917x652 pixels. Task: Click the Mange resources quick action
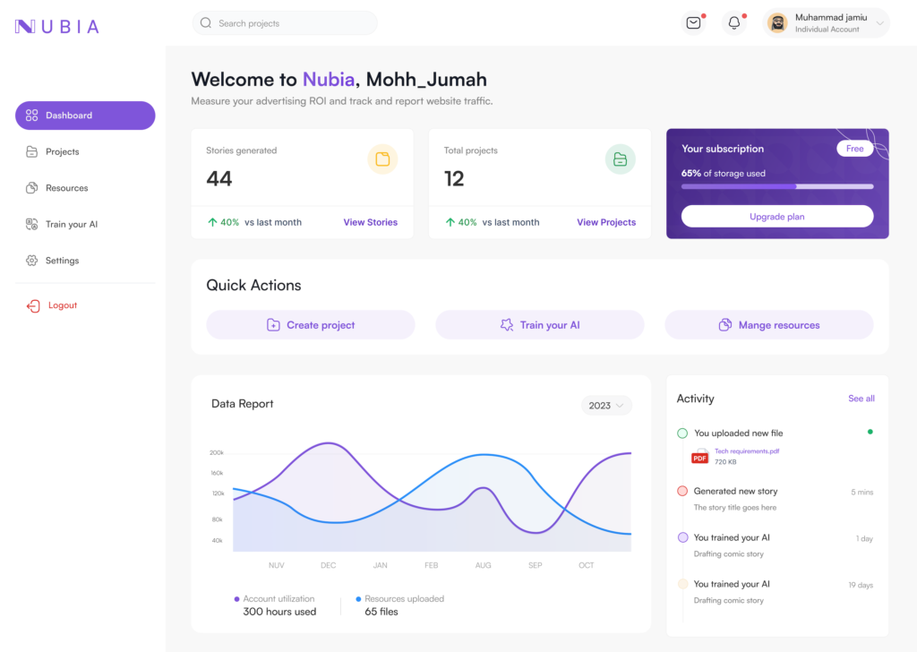coord(769,324)
